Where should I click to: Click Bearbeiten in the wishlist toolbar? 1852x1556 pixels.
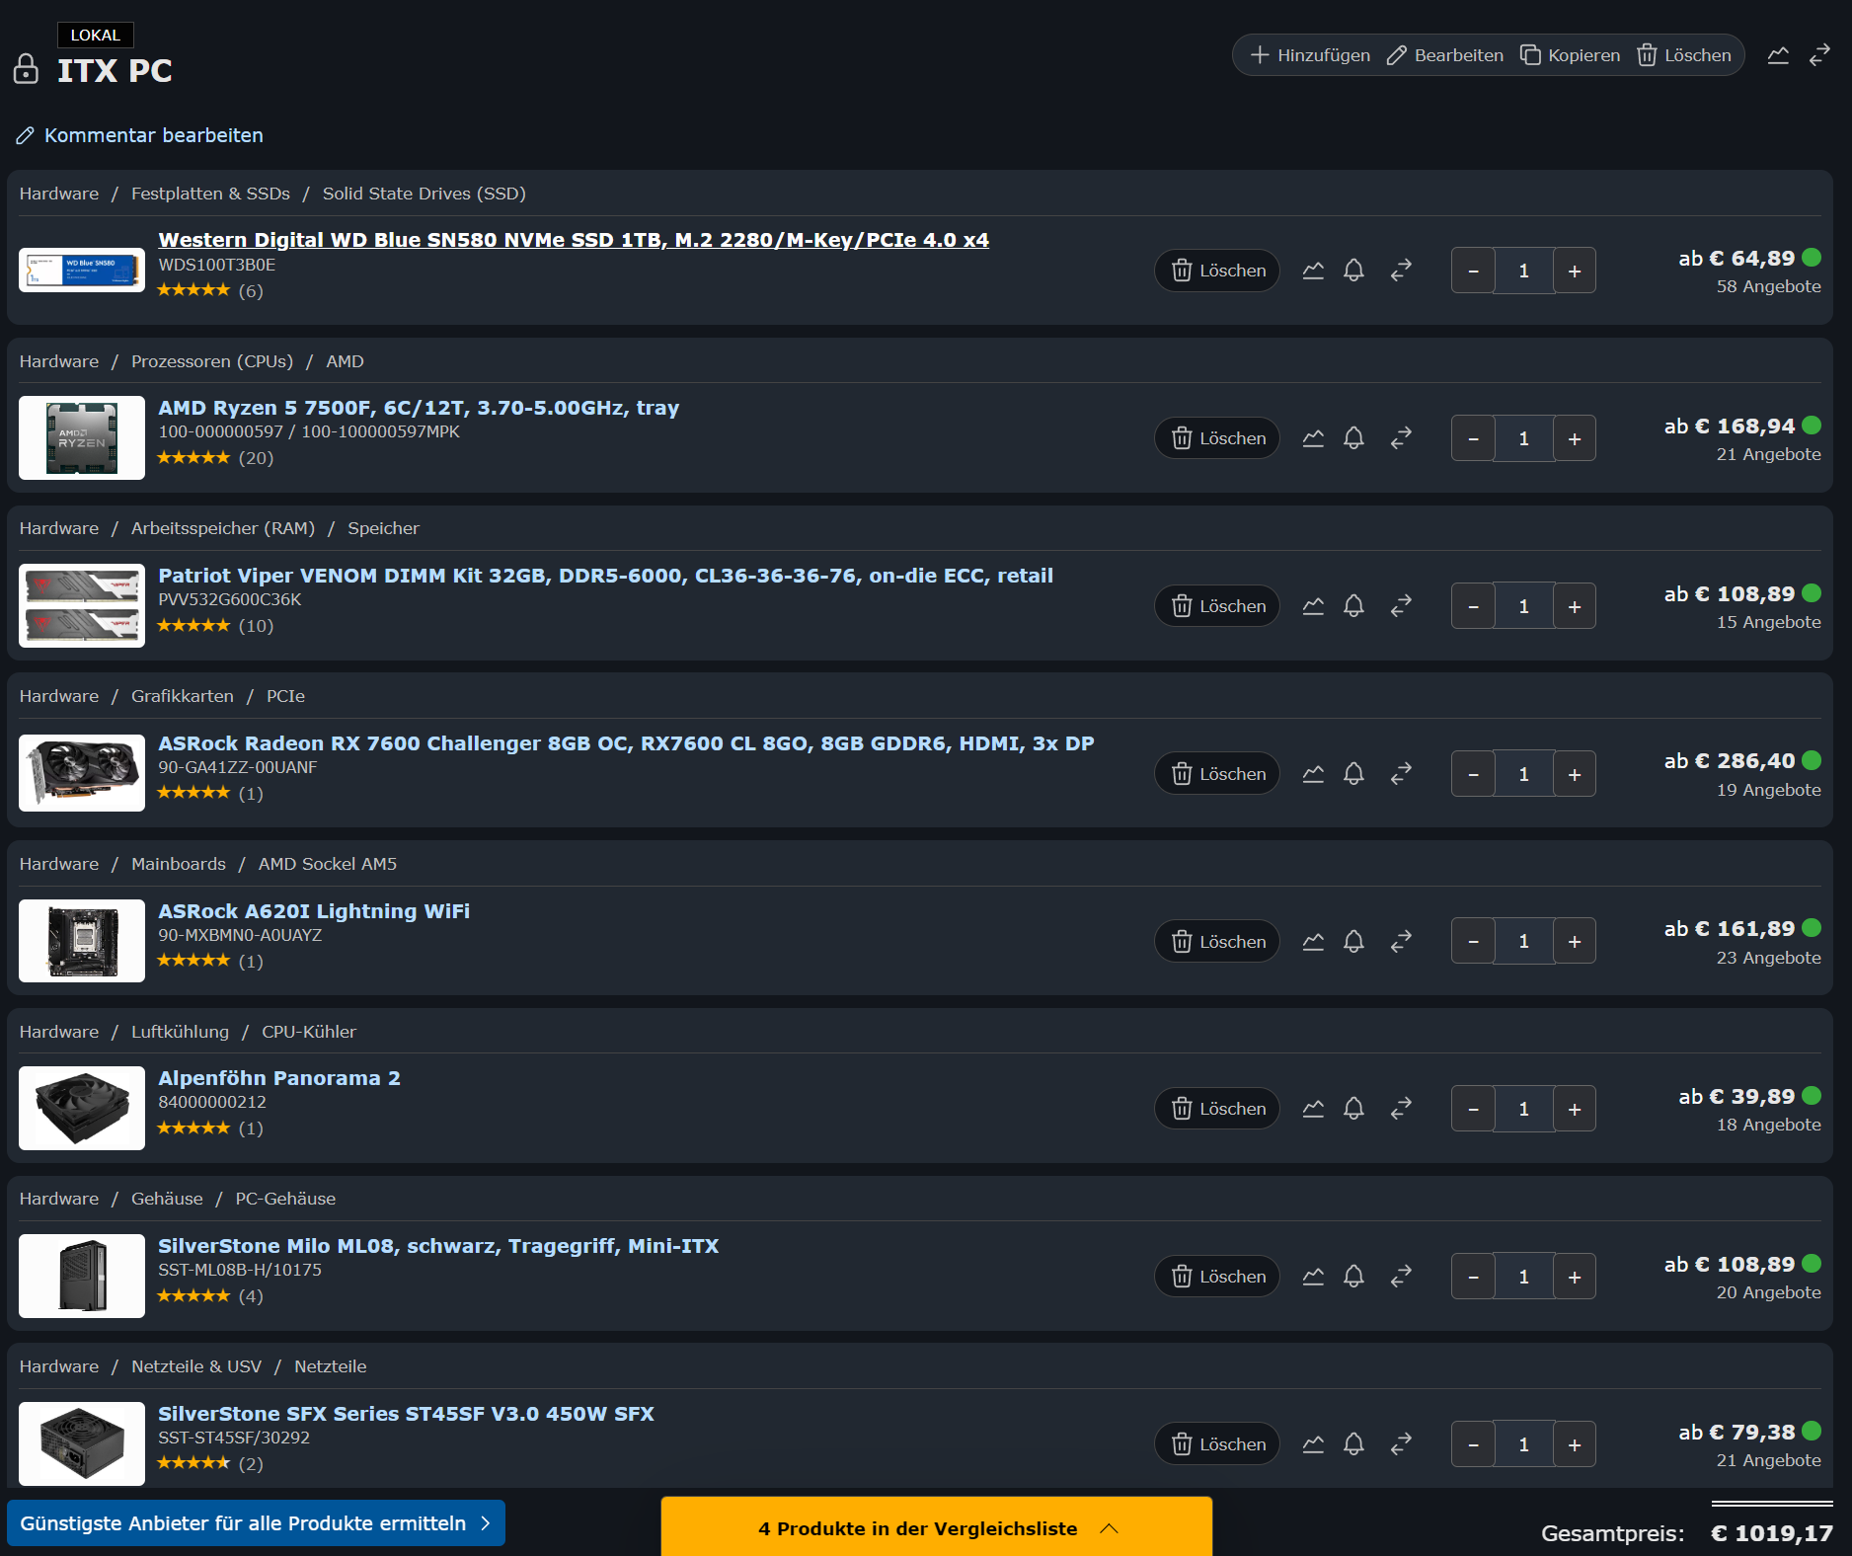click(1445, 55)
